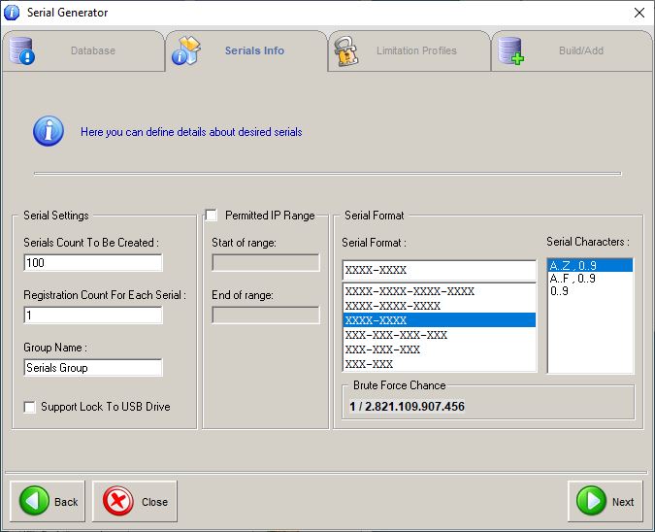The height and width of the screenshot is (532, 655).
Task: Click the blue info icon beside description
Action: pos(49,131)
